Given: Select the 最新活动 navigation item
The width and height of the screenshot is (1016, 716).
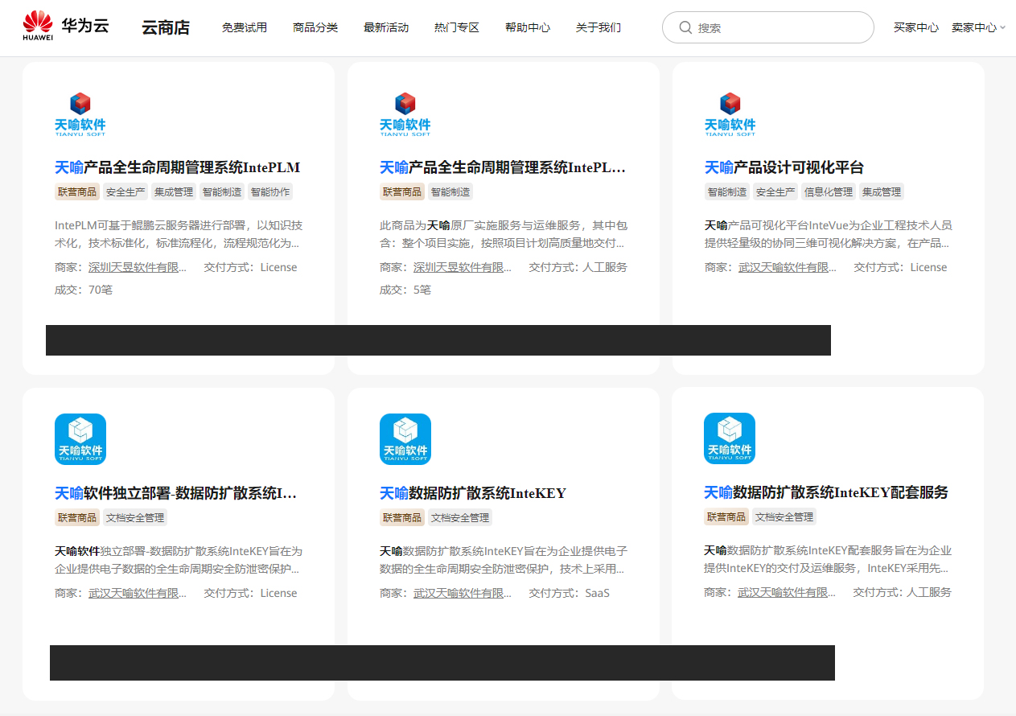Looking at the screenshot, I should pos(386,27).
